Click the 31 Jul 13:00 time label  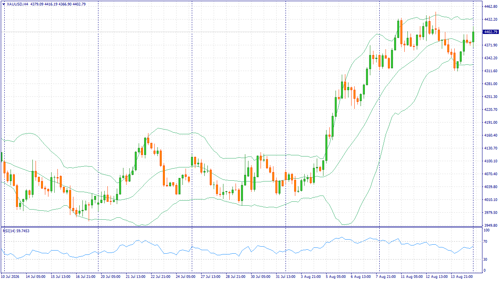point(286,276)
